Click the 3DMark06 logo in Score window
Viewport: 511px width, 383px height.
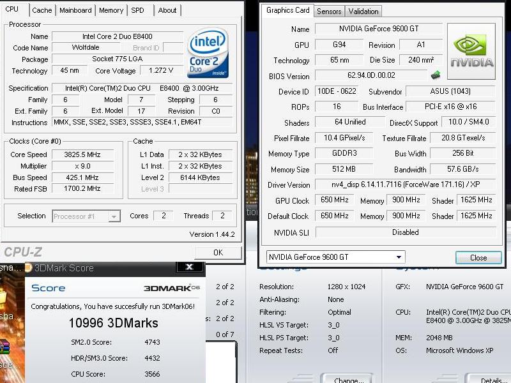pyautogui.click(x=172, y=288)
